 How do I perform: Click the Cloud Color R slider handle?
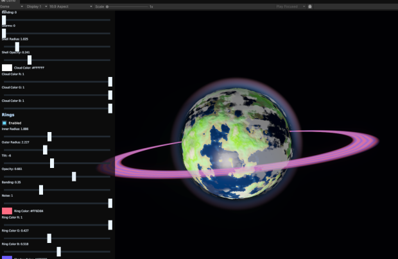point(110,82)
